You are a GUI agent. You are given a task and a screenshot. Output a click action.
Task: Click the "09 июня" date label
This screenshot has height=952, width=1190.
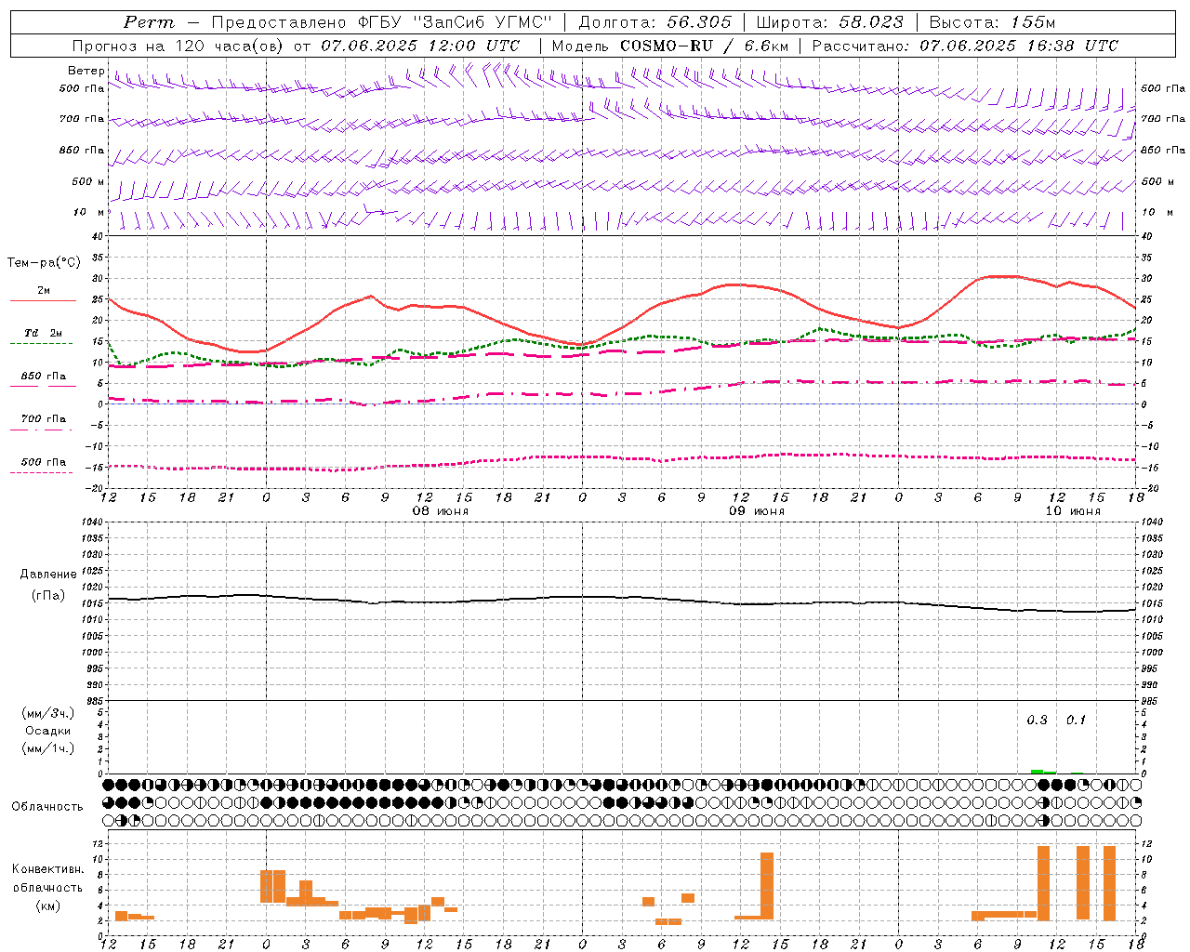(x=757, y=511)
